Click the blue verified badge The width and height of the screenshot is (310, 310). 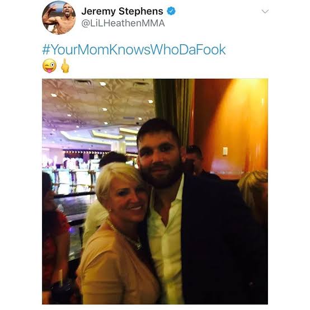point(171,11)
